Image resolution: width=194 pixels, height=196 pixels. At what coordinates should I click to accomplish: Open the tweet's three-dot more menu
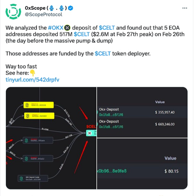coord(185,8)
